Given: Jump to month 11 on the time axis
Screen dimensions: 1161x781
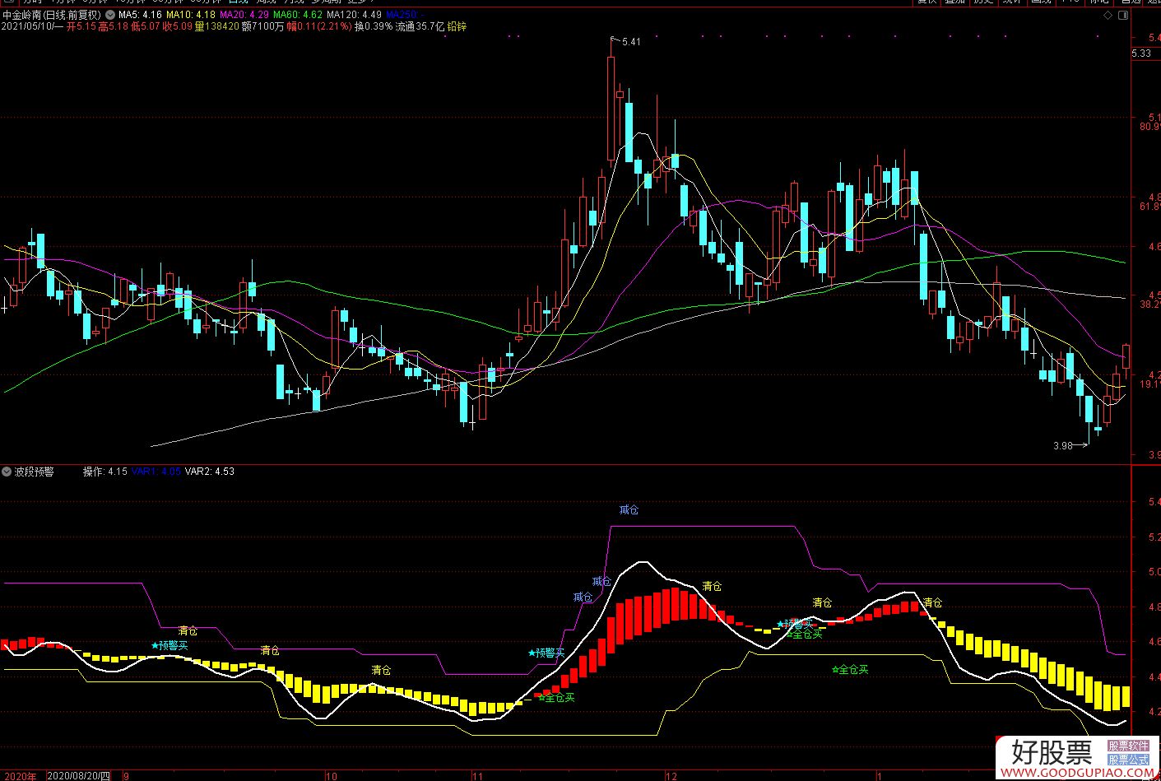Looking at the screenshot, I should 477,775.
